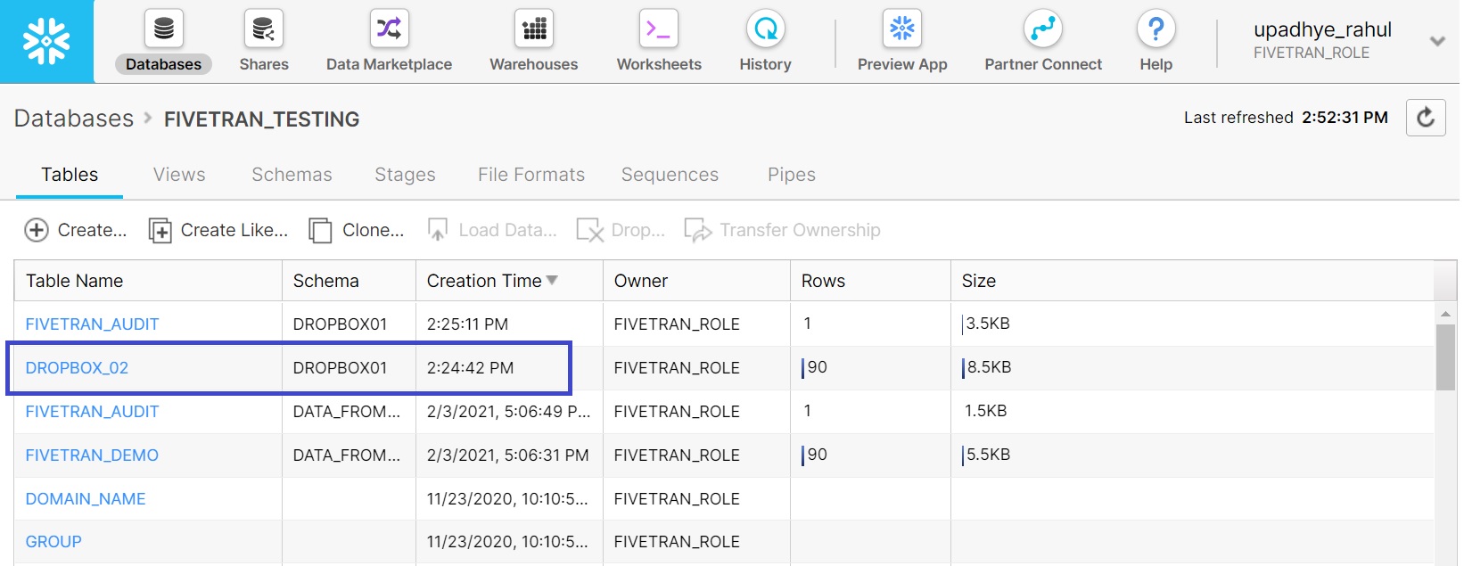Switch to the Stages tab
The image size is (1464, 566).
405,175
